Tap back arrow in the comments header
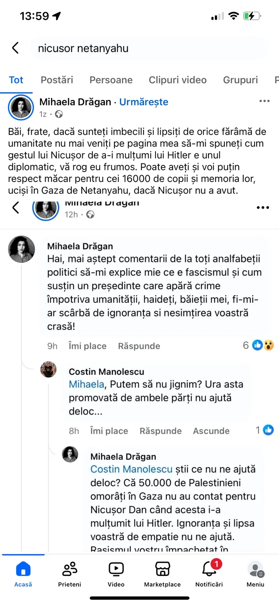The image size is (279, 605). [16, 208]
